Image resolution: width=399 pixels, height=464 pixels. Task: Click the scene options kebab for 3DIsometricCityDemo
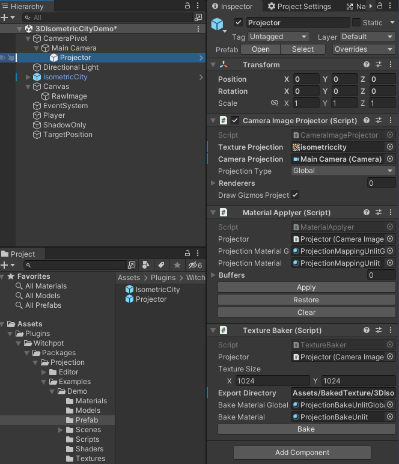click(199, 29)
